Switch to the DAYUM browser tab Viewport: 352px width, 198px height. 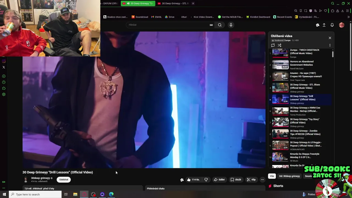click(110, 3)
